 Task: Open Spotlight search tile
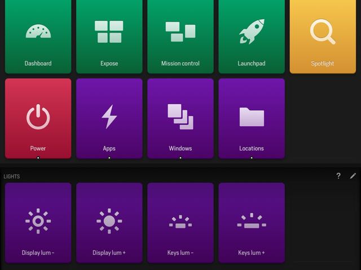pyautogui.click(x=323, y=37)
